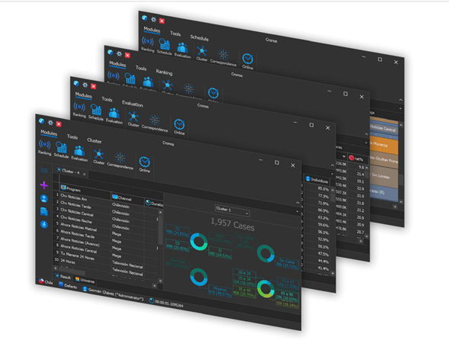Screen dimensions: 449x350
Task: Select row Ahora Noticias Matinal
Action: [x=79, y=227]
